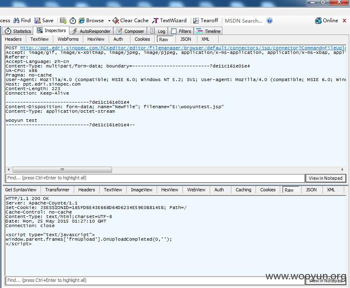The width and height of the screenshot is (350, 288).
Task: Click the response Find search field
Action: [155, 281]
